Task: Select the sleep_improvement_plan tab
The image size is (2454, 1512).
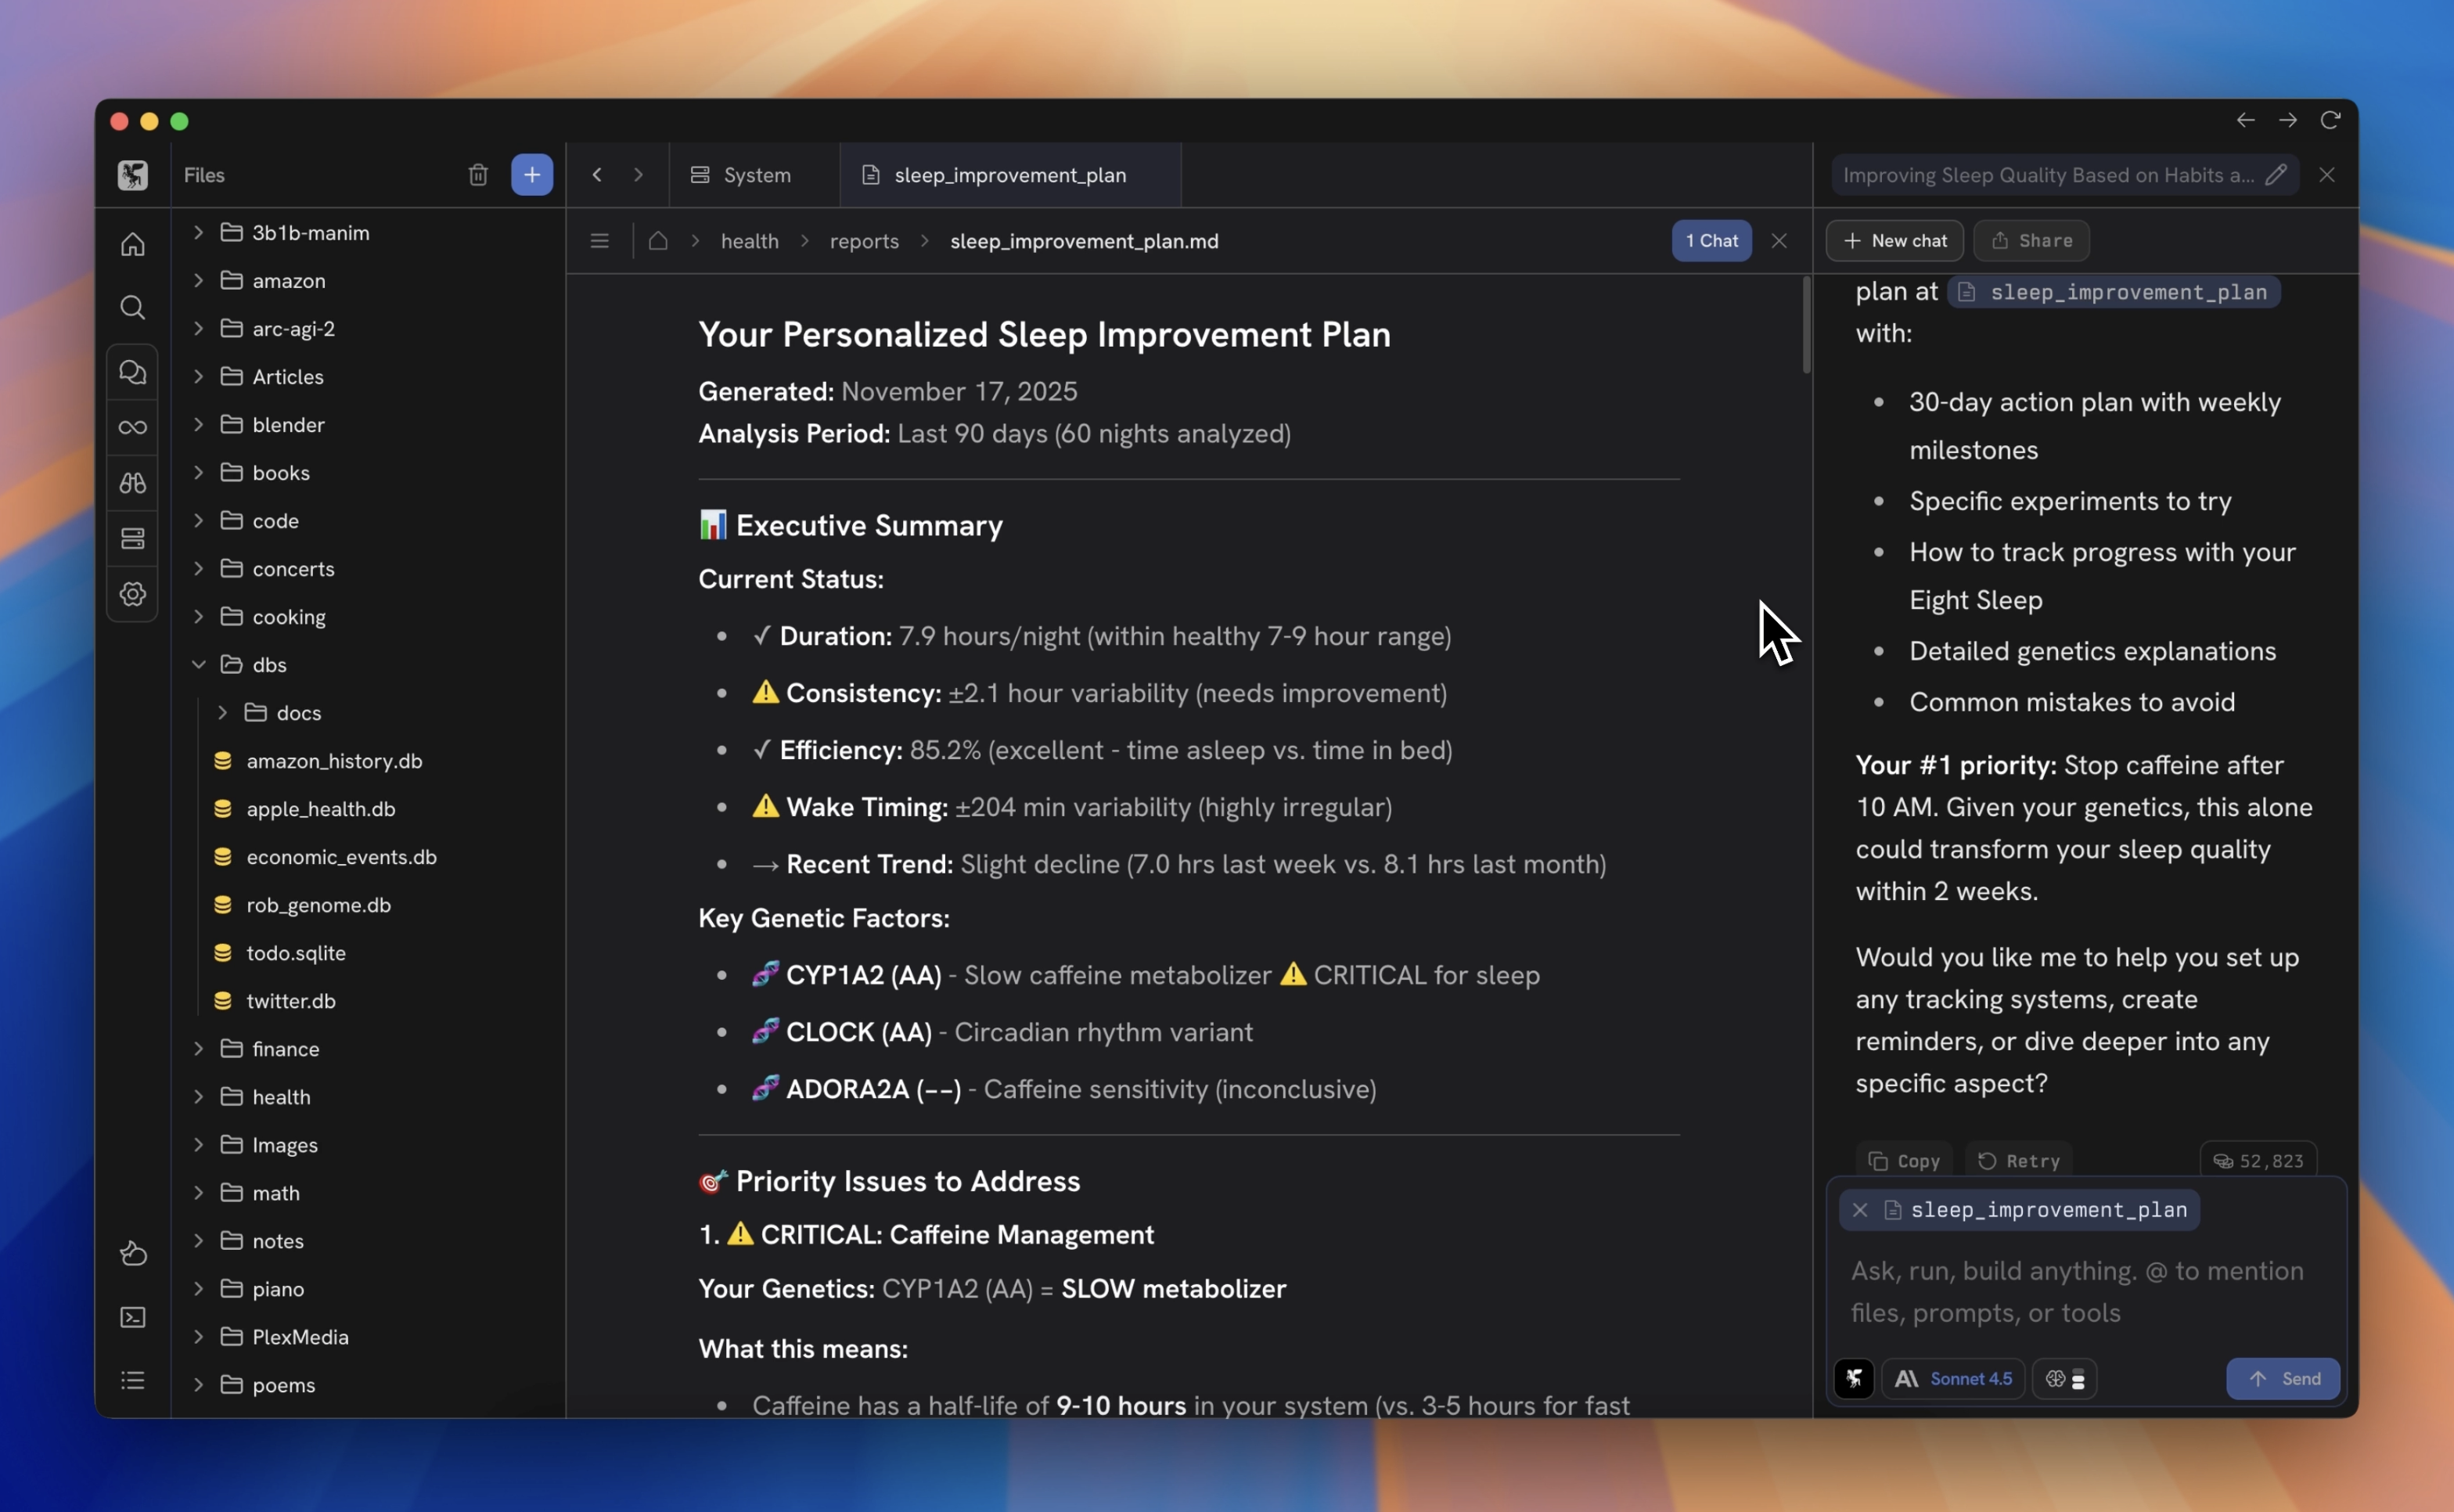Action: tap(1009, 175)
